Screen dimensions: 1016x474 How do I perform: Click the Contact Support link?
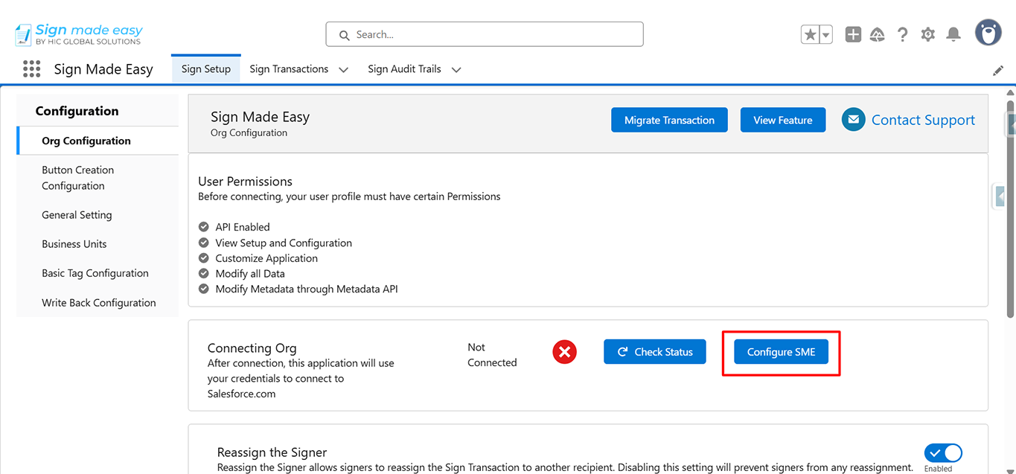pos(923,120)
